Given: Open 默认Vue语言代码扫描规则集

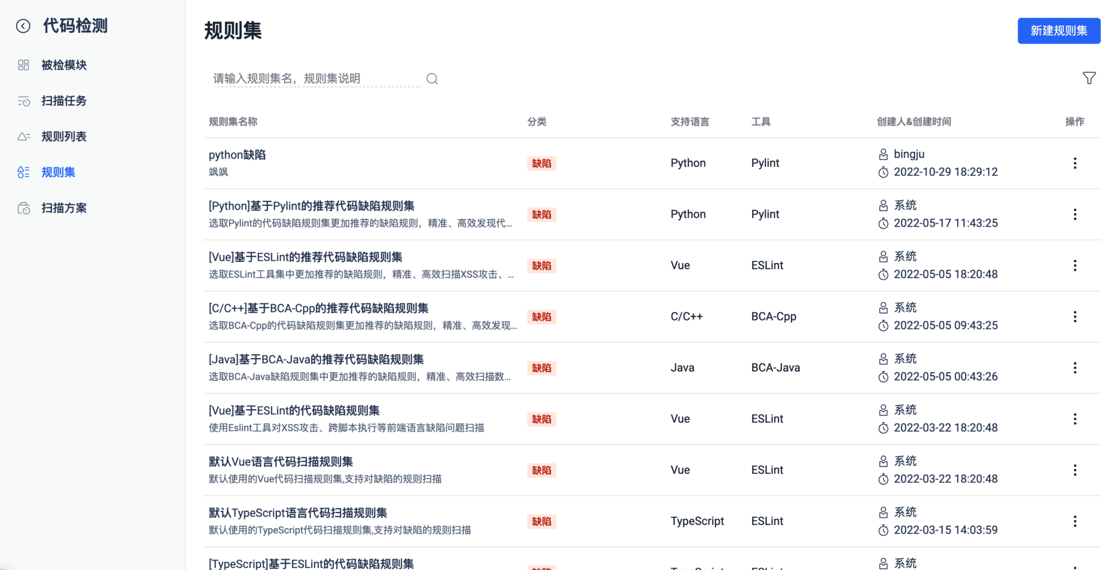Looking at the screenshot, I should tap(281, 462).
